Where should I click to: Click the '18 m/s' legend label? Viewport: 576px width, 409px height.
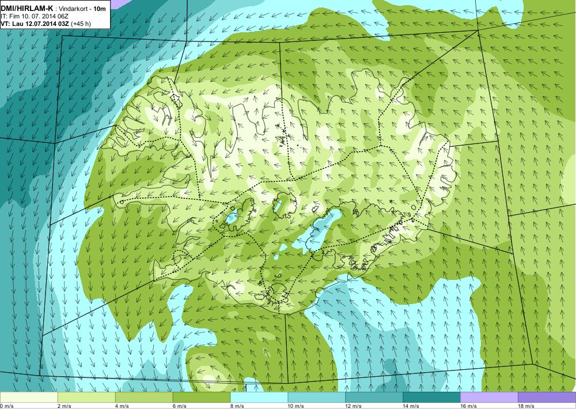(526, 406)
